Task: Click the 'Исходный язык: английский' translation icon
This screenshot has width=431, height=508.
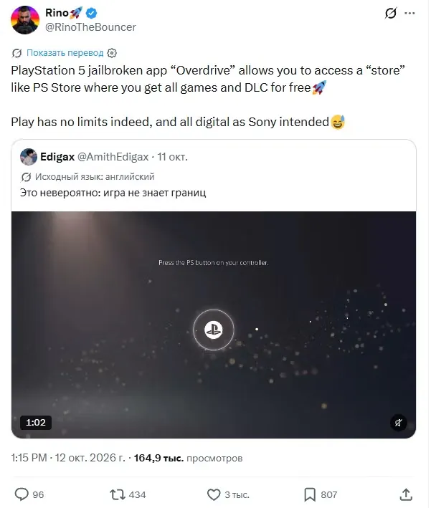Action: click(26, 177)
